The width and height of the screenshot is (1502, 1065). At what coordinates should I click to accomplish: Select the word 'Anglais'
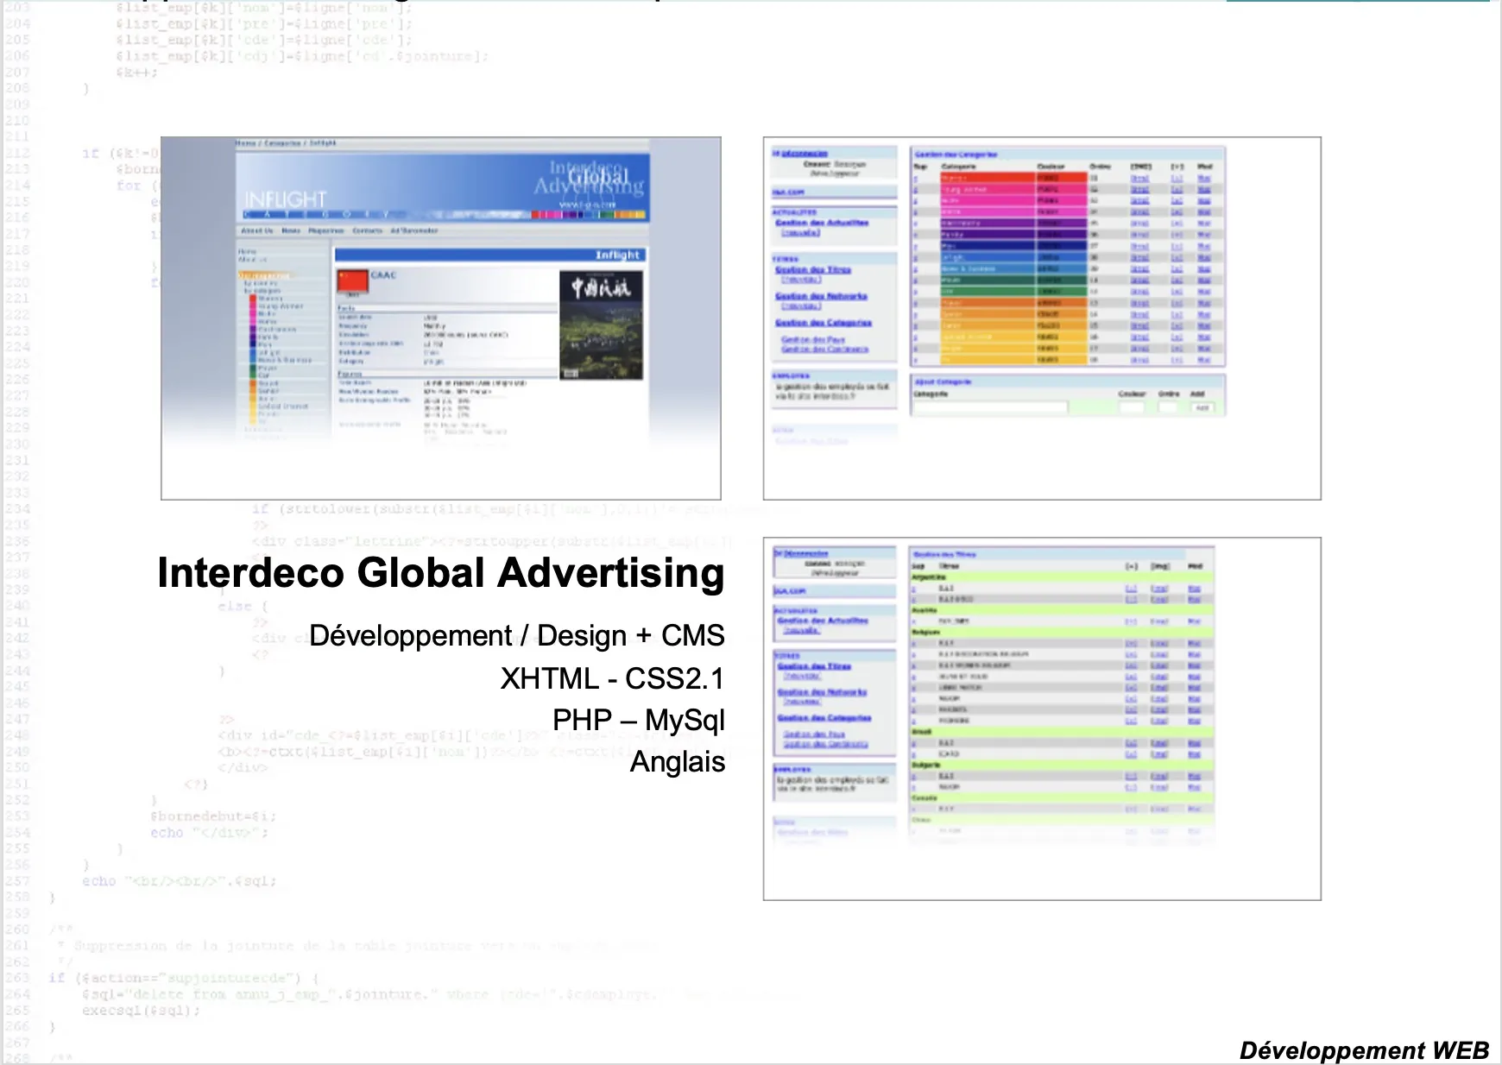(x=678, y=762)
